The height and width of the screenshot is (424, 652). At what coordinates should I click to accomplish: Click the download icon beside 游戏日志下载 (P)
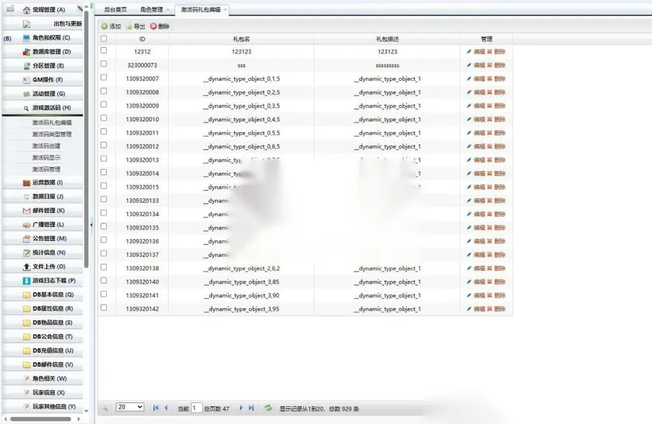coord(27,281)
